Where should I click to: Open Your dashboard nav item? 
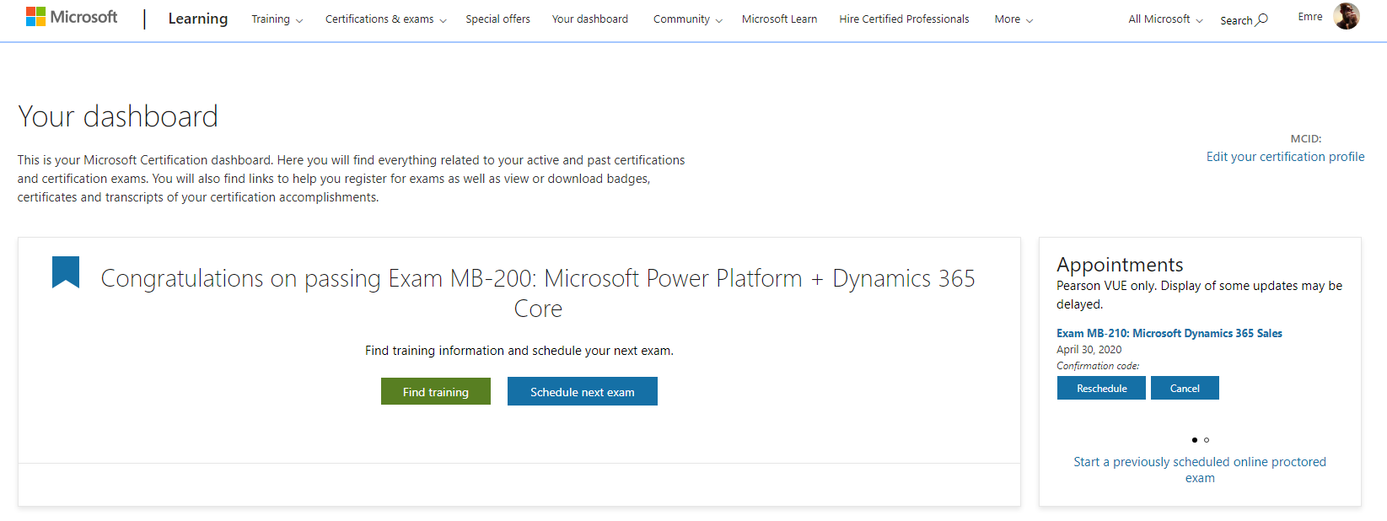click(x=589, y=19)
